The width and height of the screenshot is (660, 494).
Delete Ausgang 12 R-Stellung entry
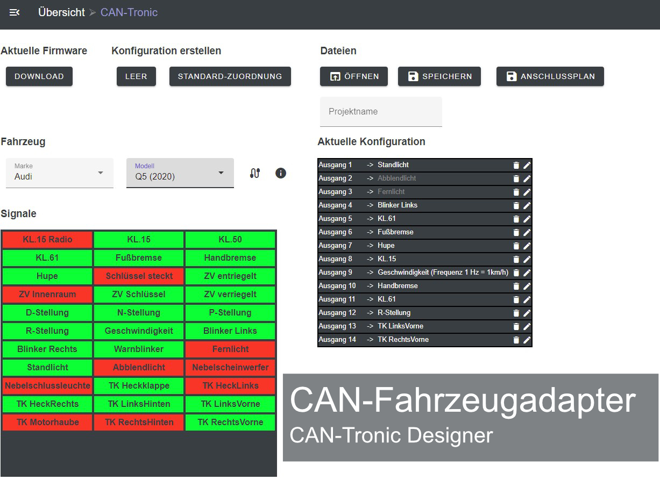tap(516, 313)
